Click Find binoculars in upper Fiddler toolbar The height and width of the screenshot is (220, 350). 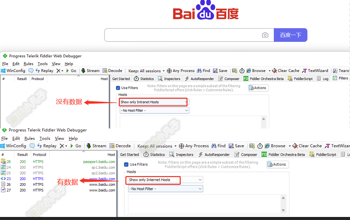coord(203,70)
